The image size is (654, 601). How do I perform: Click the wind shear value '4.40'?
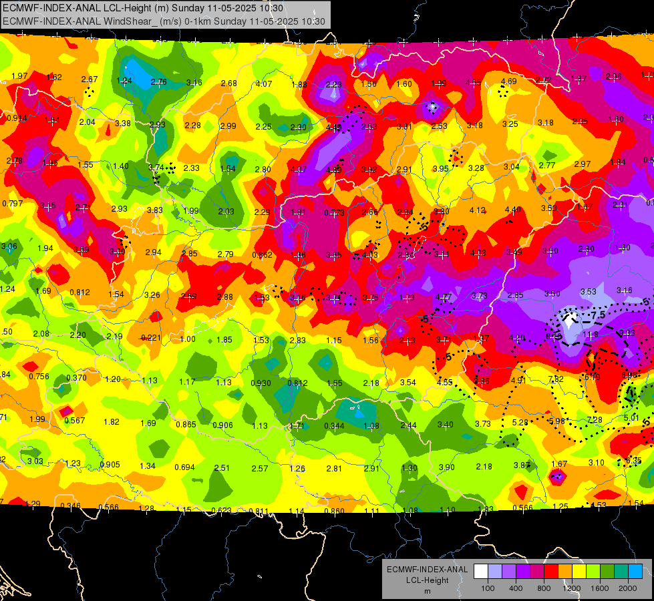(x=512, y=210)
